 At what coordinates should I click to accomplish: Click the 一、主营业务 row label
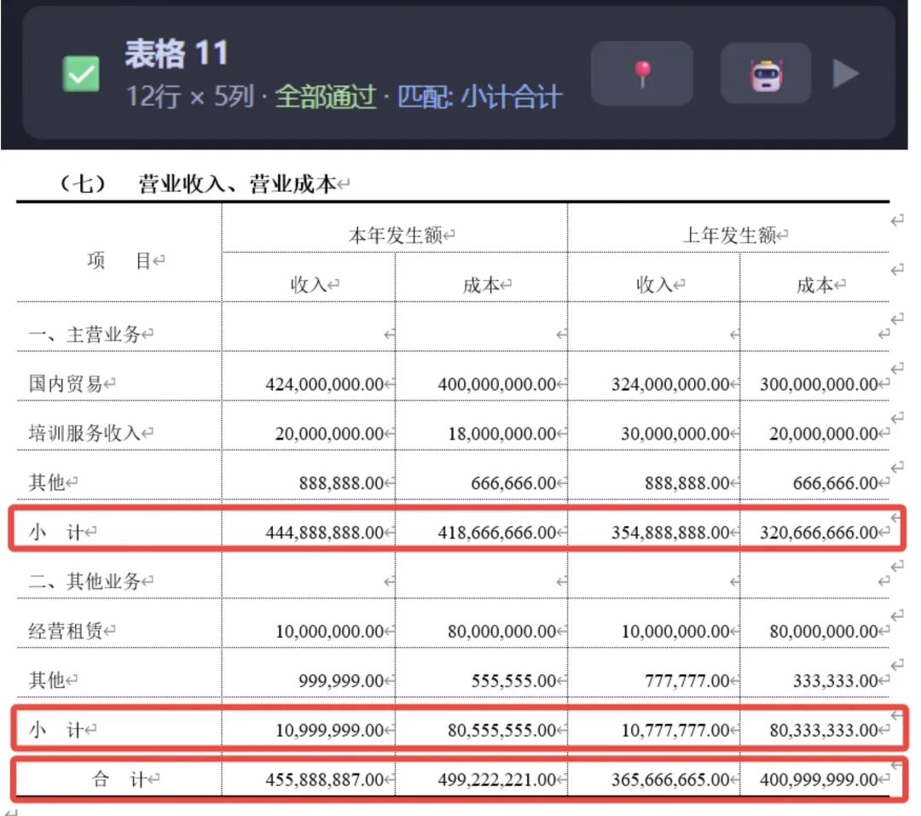coord(84,334)
